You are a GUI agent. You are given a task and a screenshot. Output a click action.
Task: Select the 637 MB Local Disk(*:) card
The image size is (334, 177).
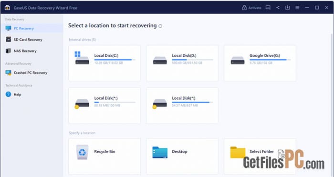182,105
